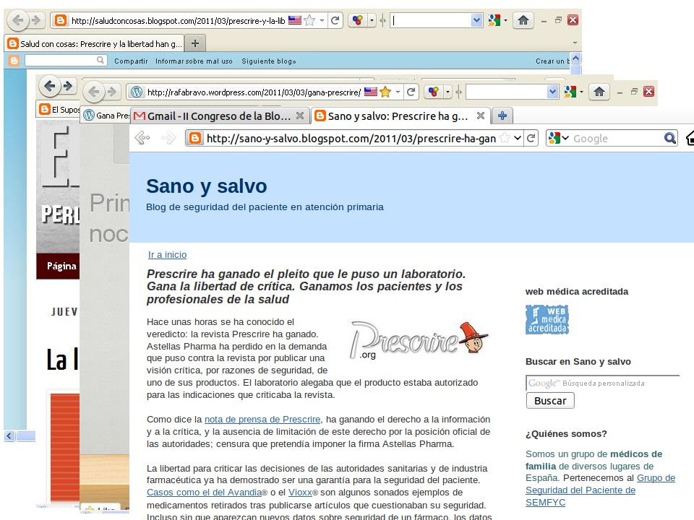
Task: Reload the sano-y-salvo page
Action: (x=531, y=139)
